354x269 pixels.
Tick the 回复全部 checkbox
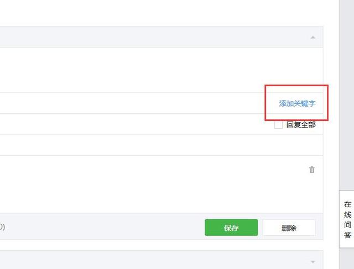(278, 125)
